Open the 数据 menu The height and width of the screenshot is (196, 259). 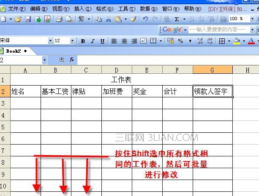pyautogui.click(x=148, y=9)
